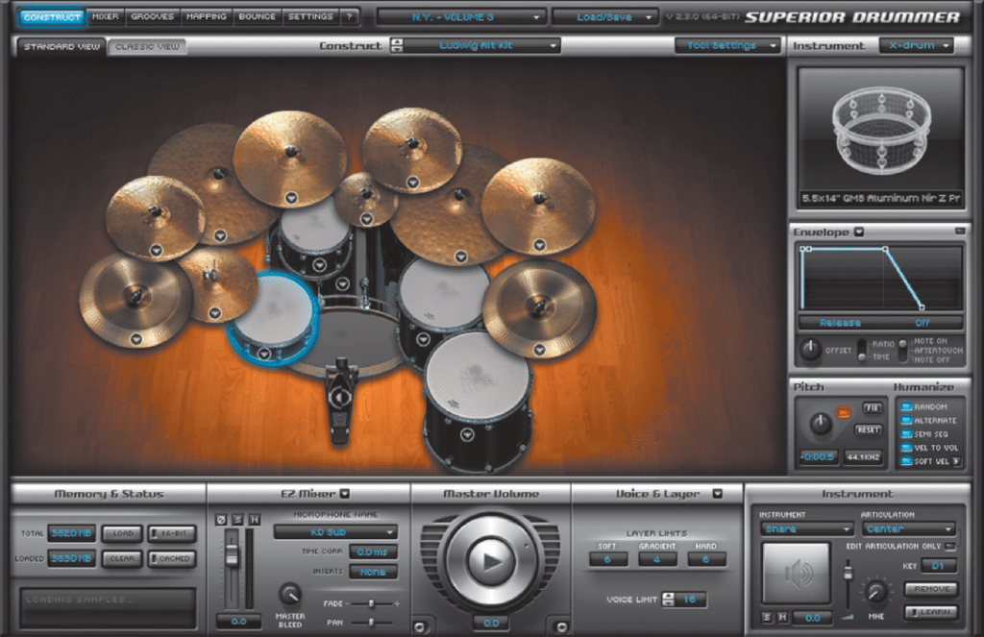Image resolution: width=984 pixels, height=637 pixels.
Task: Click the small splash cymbal's menu arrow
Action: click(367, 219)
